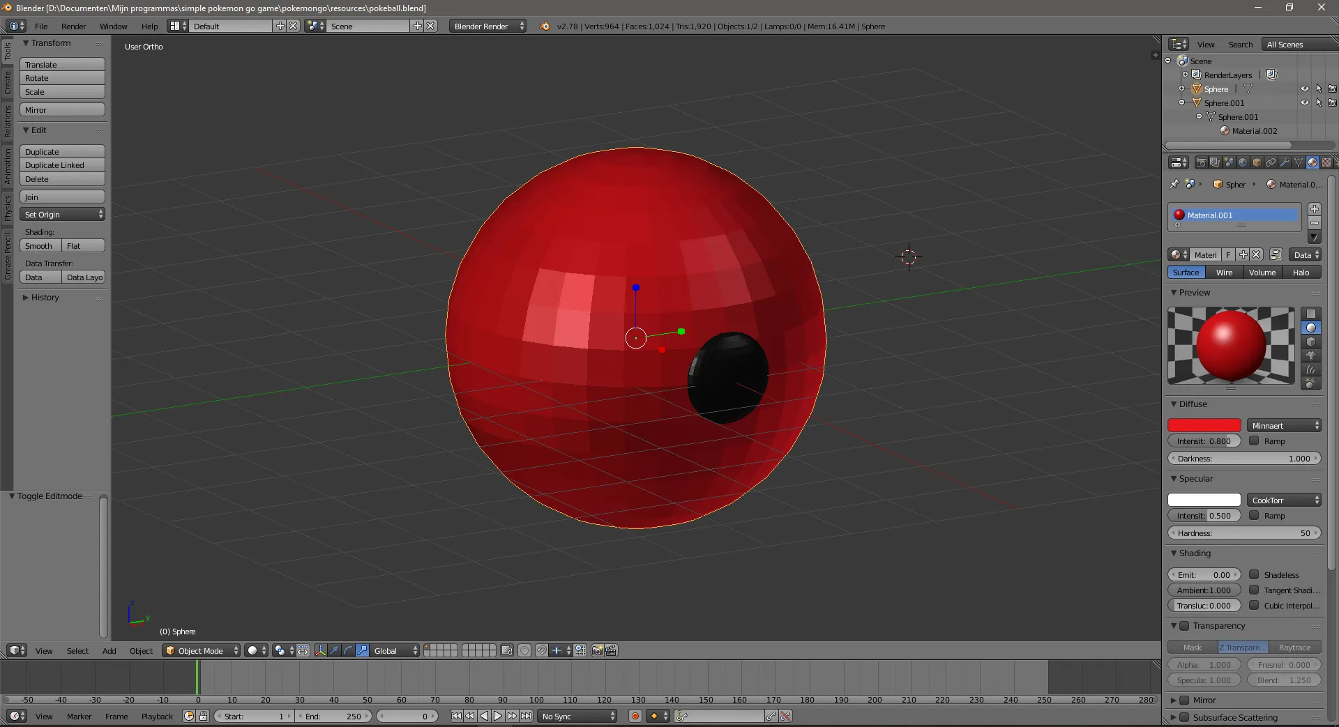Viewport: 1339px width, 727px height.
Task: Click the OpenGL render image camera icon
Action: pyautogui.click(x=597, y=650)
